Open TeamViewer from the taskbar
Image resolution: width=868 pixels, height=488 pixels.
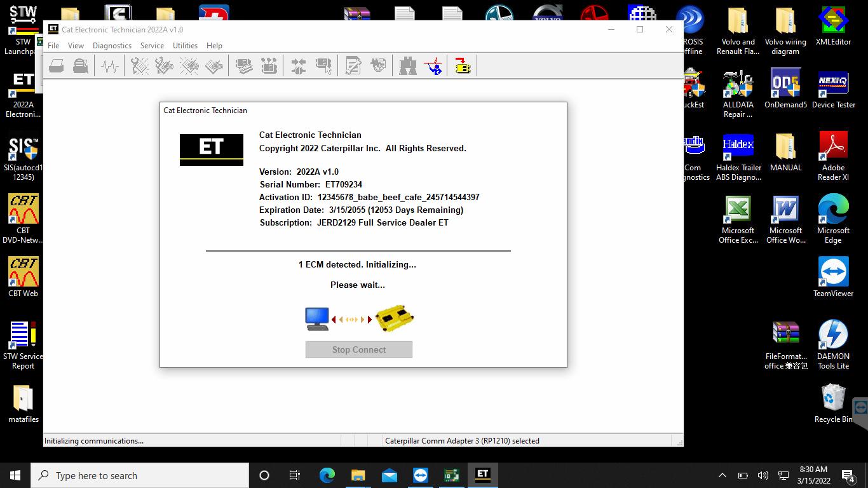tap(420, 475)
